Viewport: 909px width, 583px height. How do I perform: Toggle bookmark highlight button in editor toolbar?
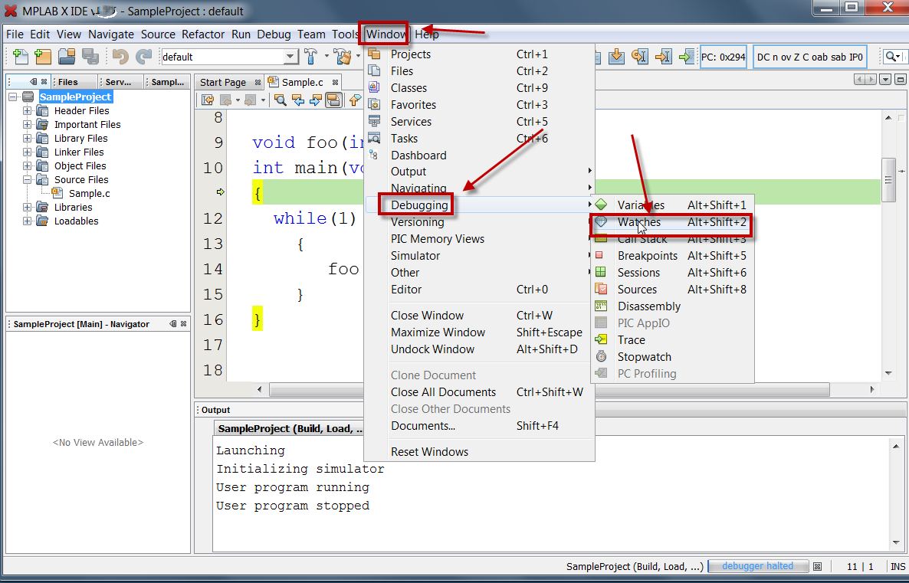333,100
